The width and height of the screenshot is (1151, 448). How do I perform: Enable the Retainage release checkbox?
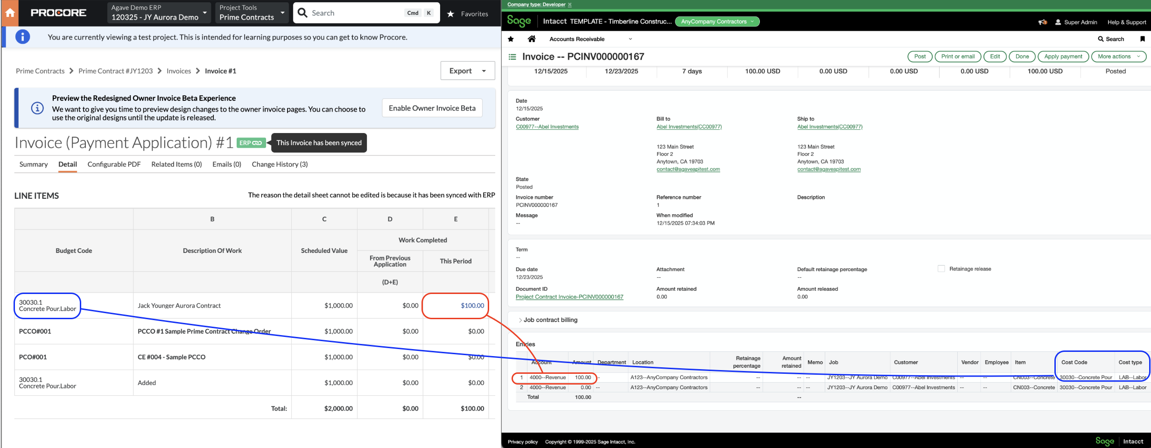(940, 268)
